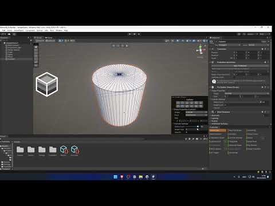
Task: Choose ProBuilder Face selection mode icon
Action: click(127, 46)
